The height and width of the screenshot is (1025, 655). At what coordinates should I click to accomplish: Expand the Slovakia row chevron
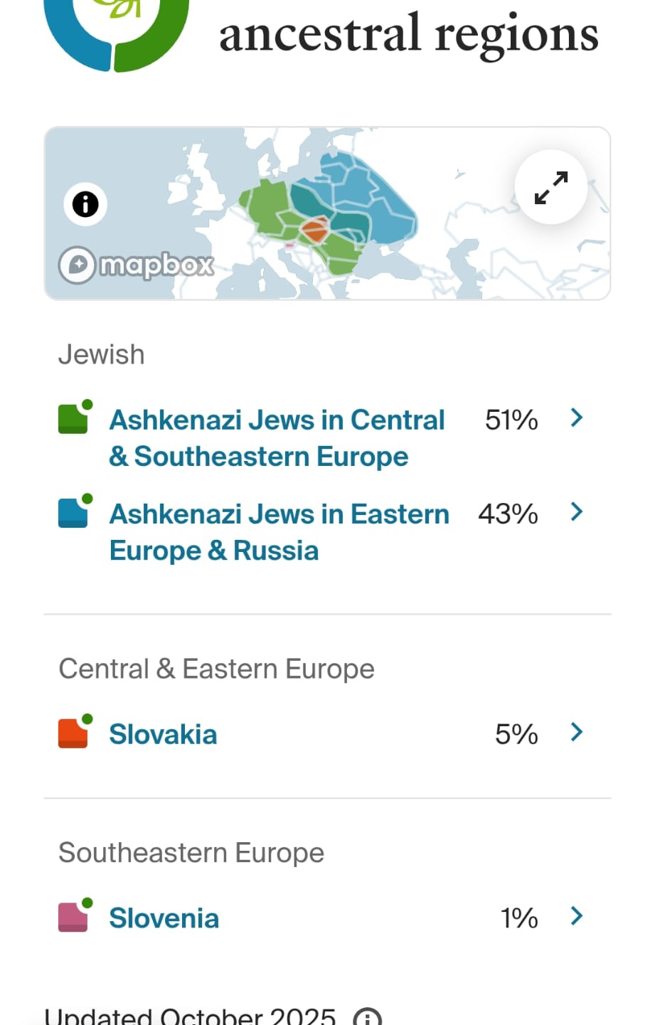pyautogui.click(x=577, y=732)
